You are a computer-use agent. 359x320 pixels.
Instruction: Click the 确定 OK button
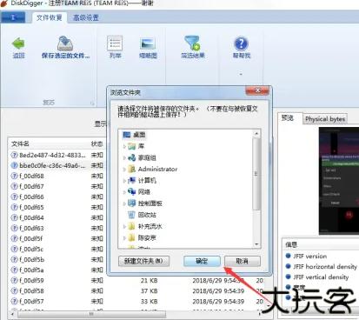(x=202, y=261)
